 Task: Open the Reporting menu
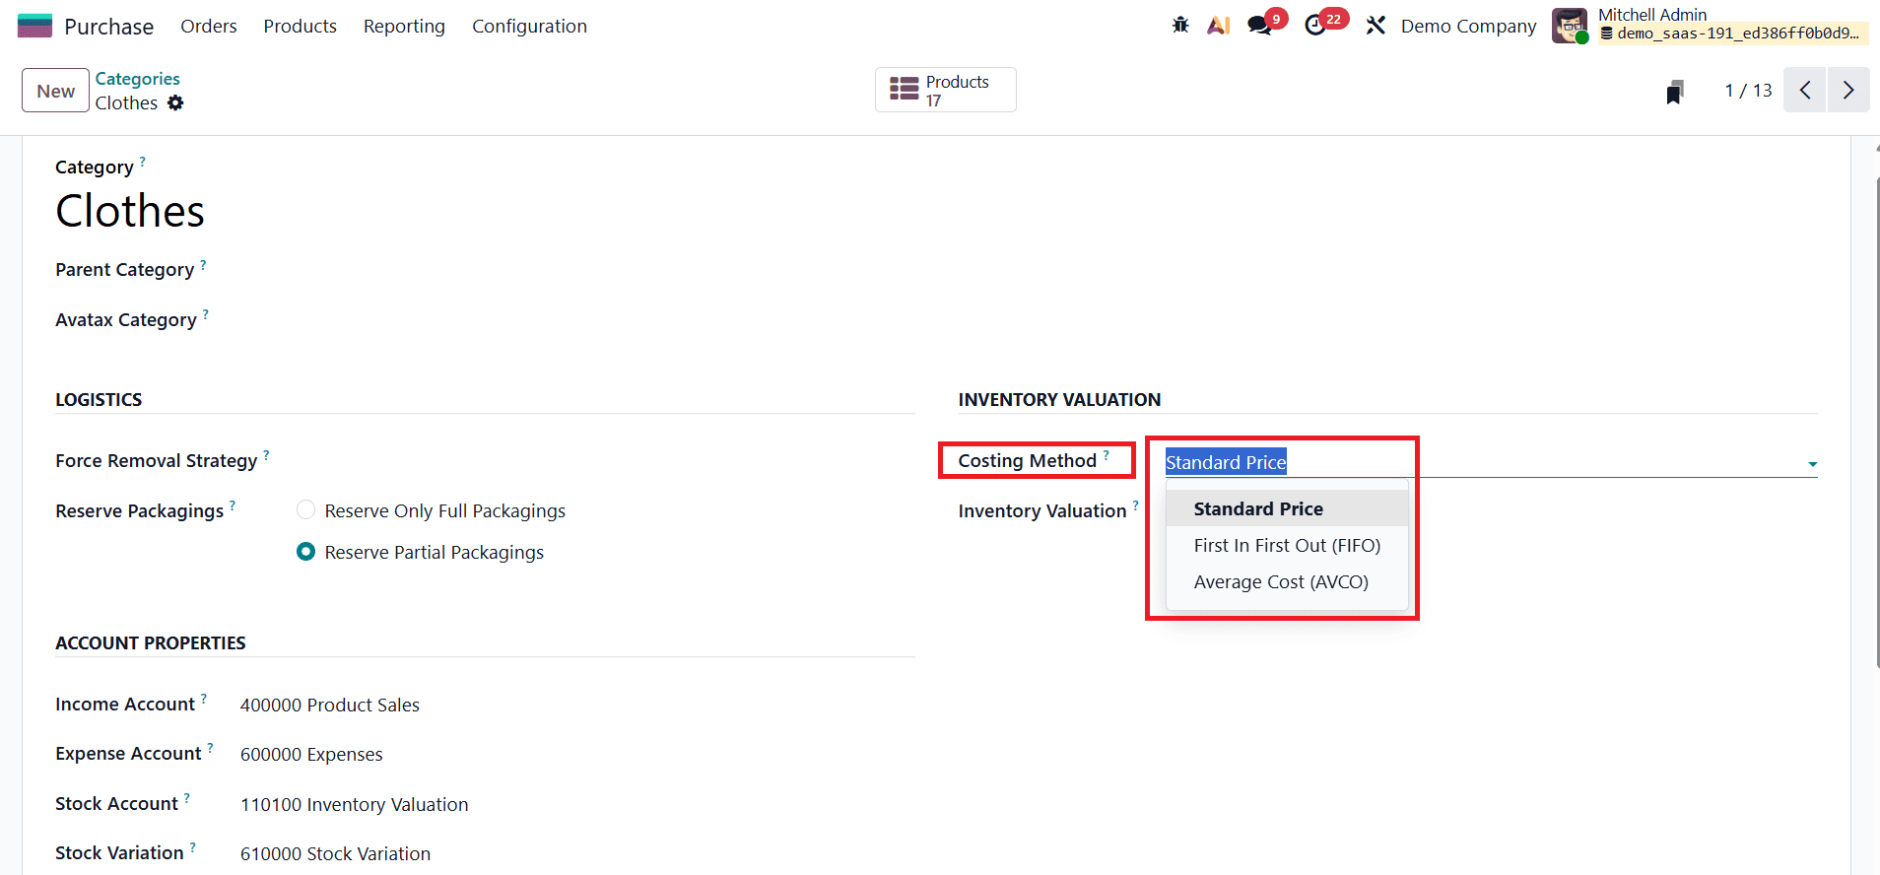[404, 27]
